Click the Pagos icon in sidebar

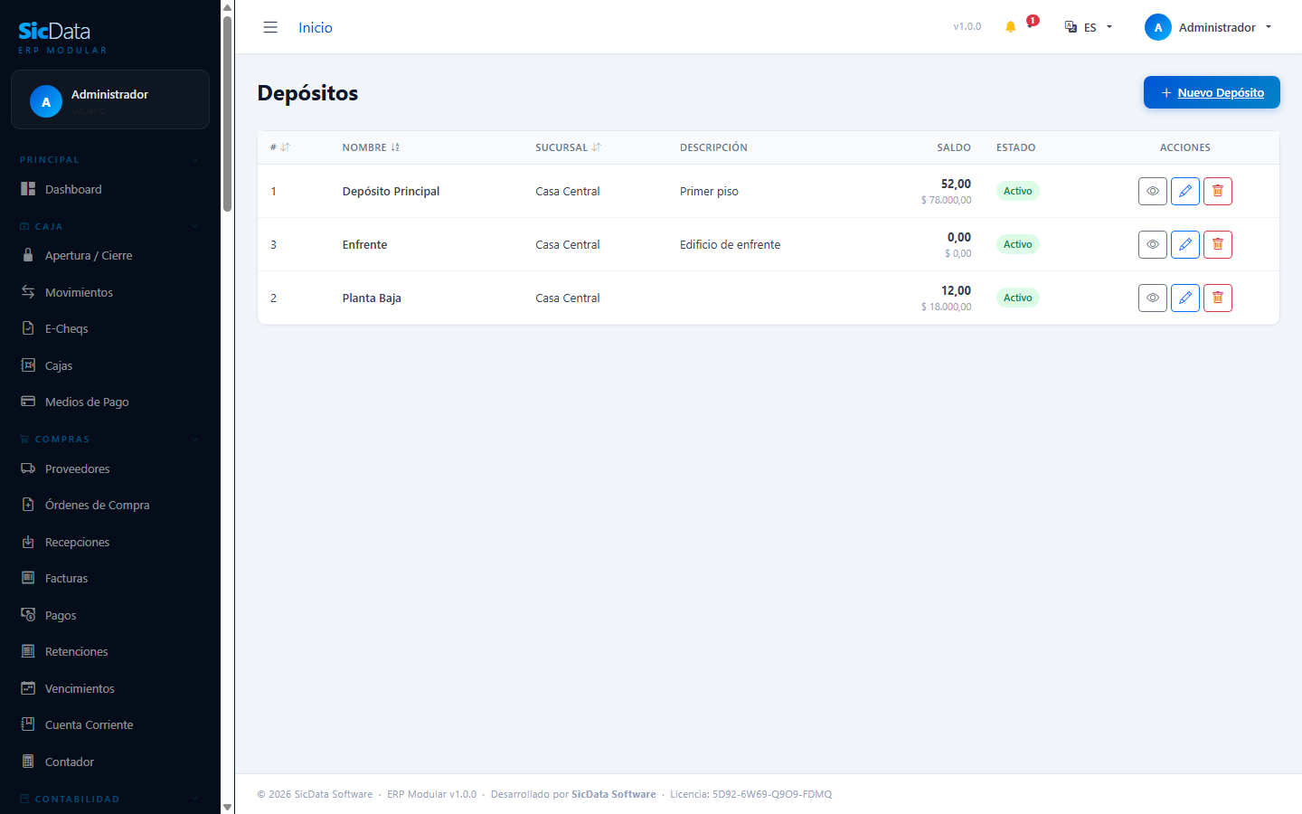coord(28,615)
